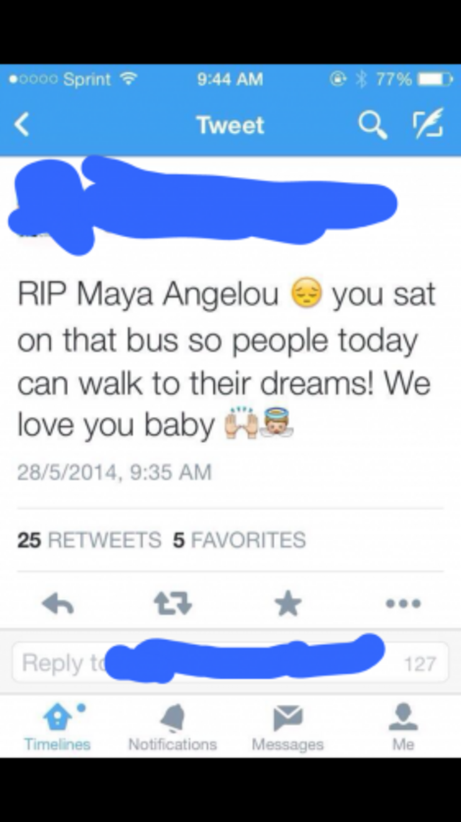View the 5 Favorites list
This screenshot has width=461, height=822.
click(239, 540)
